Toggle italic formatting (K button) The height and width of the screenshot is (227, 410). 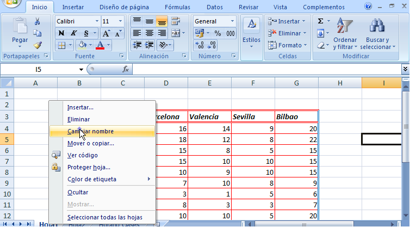[x=73, y=33]
